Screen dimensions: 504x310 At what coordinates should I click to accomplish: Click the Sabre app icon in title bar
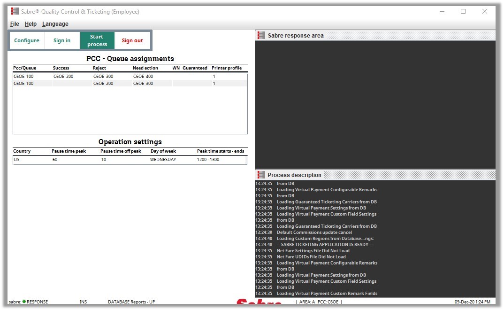[15, 12]
